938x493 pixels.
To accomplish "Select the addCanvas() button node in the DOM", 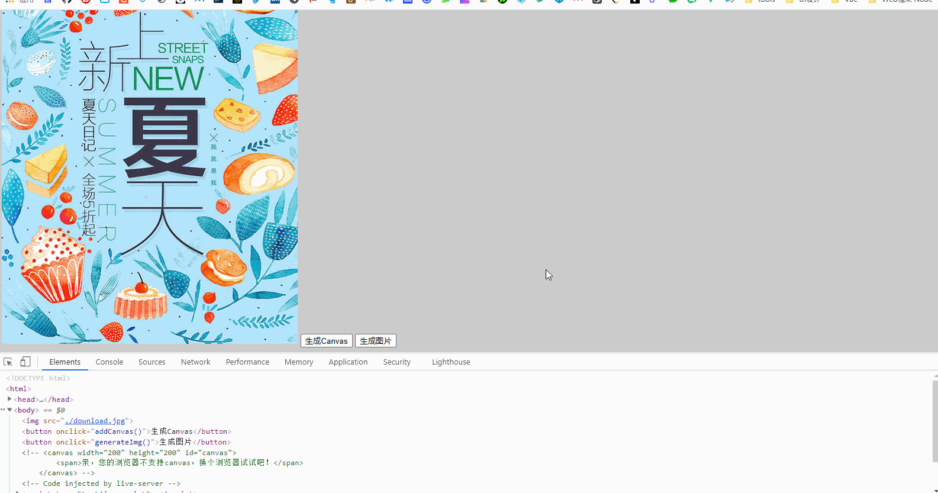I will point(127,431).
